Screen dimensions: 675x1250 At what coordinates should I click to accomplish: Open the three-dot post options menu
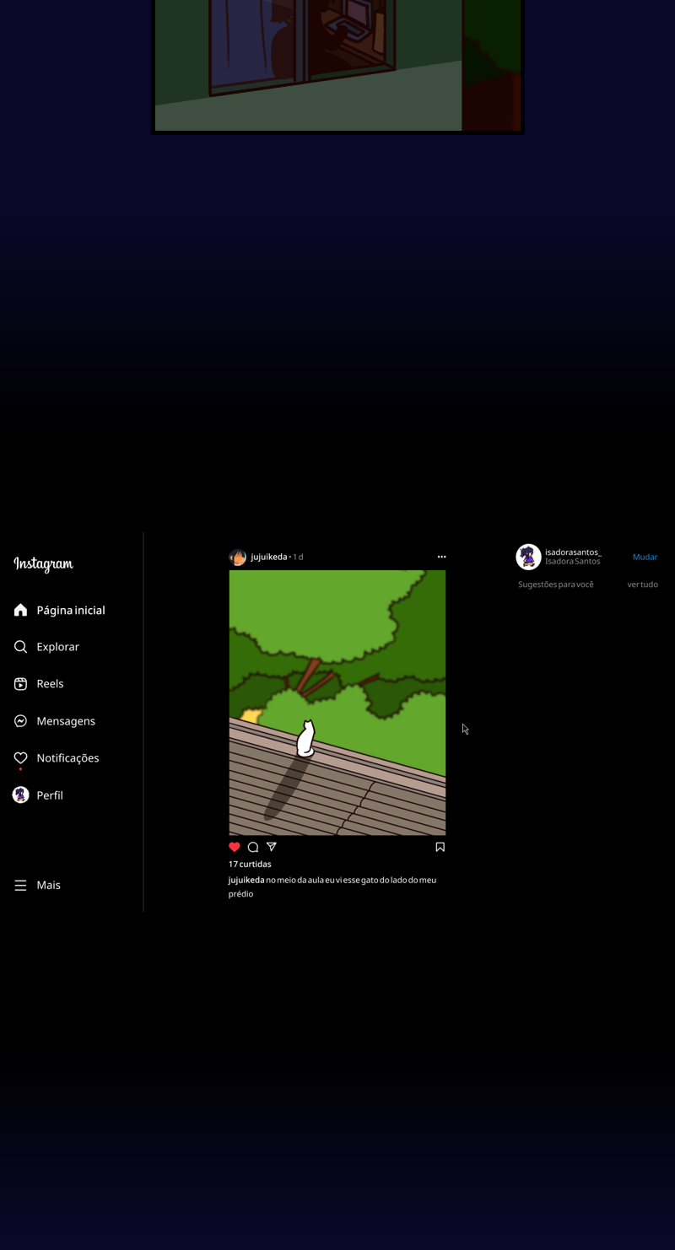tap(441, 557)
